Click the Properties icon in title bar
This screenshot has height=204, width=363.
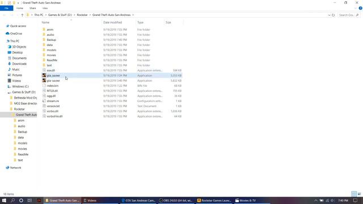click(x=9, y=3)
